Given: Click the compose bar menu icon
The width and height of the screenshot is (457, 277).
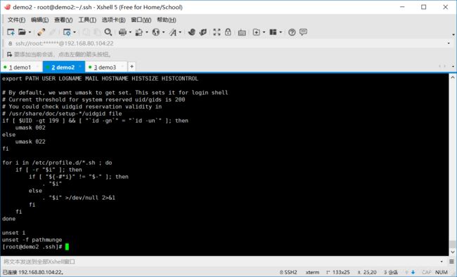Looking at the screenshot, I should click(x=451, y=262).
